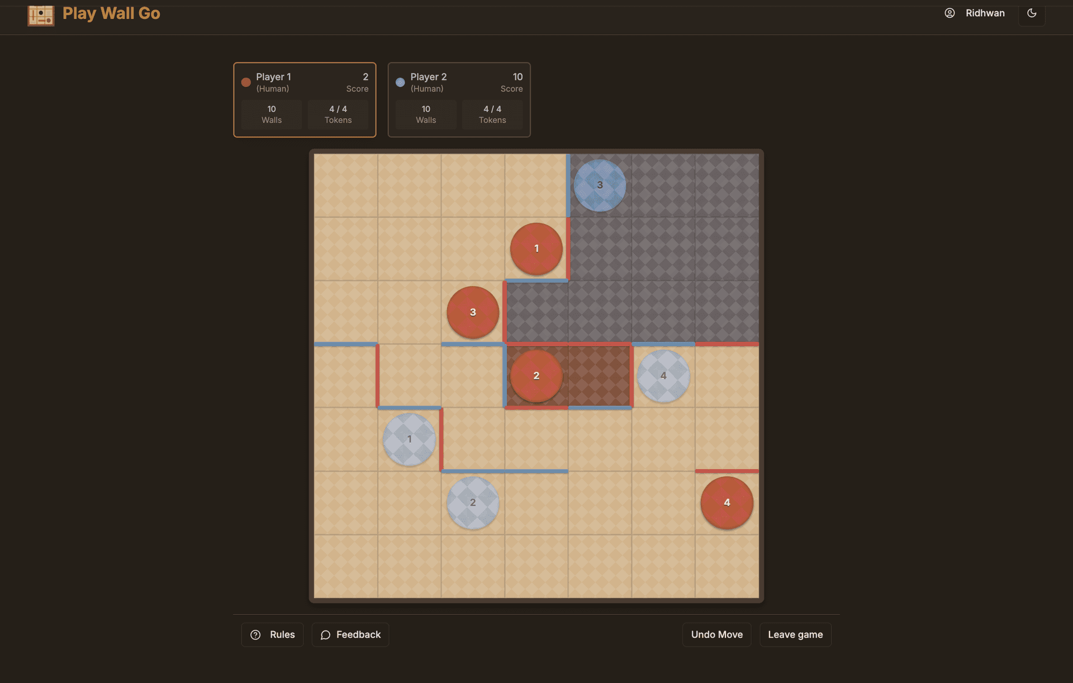Image resolution: width=1073 pixels, height=683 pixels.
Task: Toggle dark mode with the moon icon
Action: [x=1032, y=13]
